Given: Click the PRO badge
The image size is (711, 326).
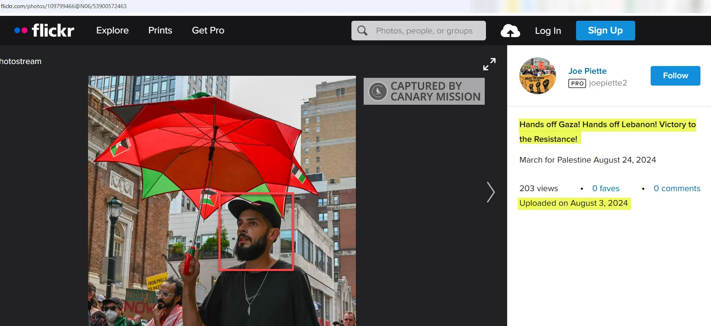Looking at the screenshot, I should [x=577, y=83].
